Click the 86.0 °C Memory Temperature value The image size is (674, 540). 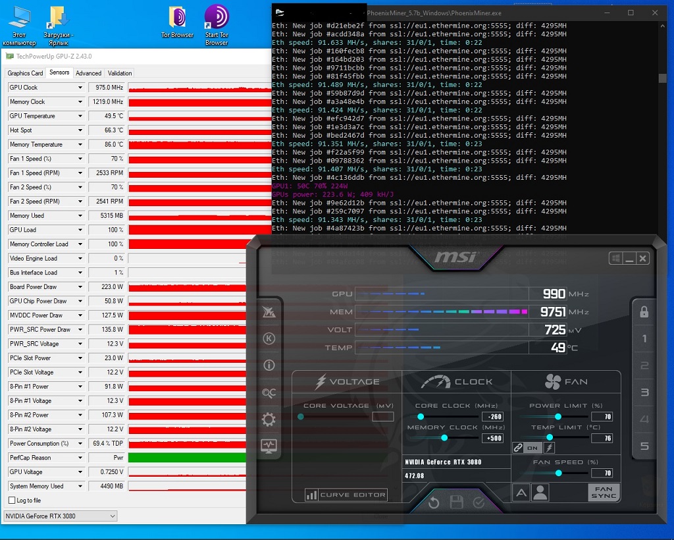(107, 144)
